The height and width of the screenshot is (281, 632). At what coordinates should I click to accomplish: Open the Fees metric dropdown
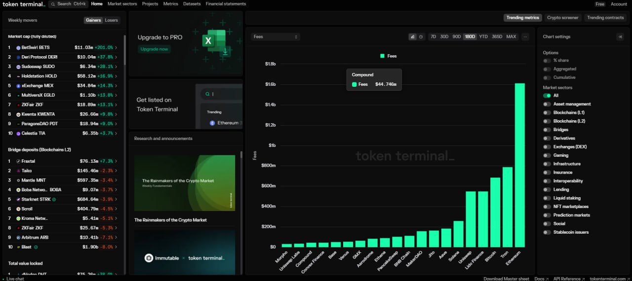(x=276, y=37)
